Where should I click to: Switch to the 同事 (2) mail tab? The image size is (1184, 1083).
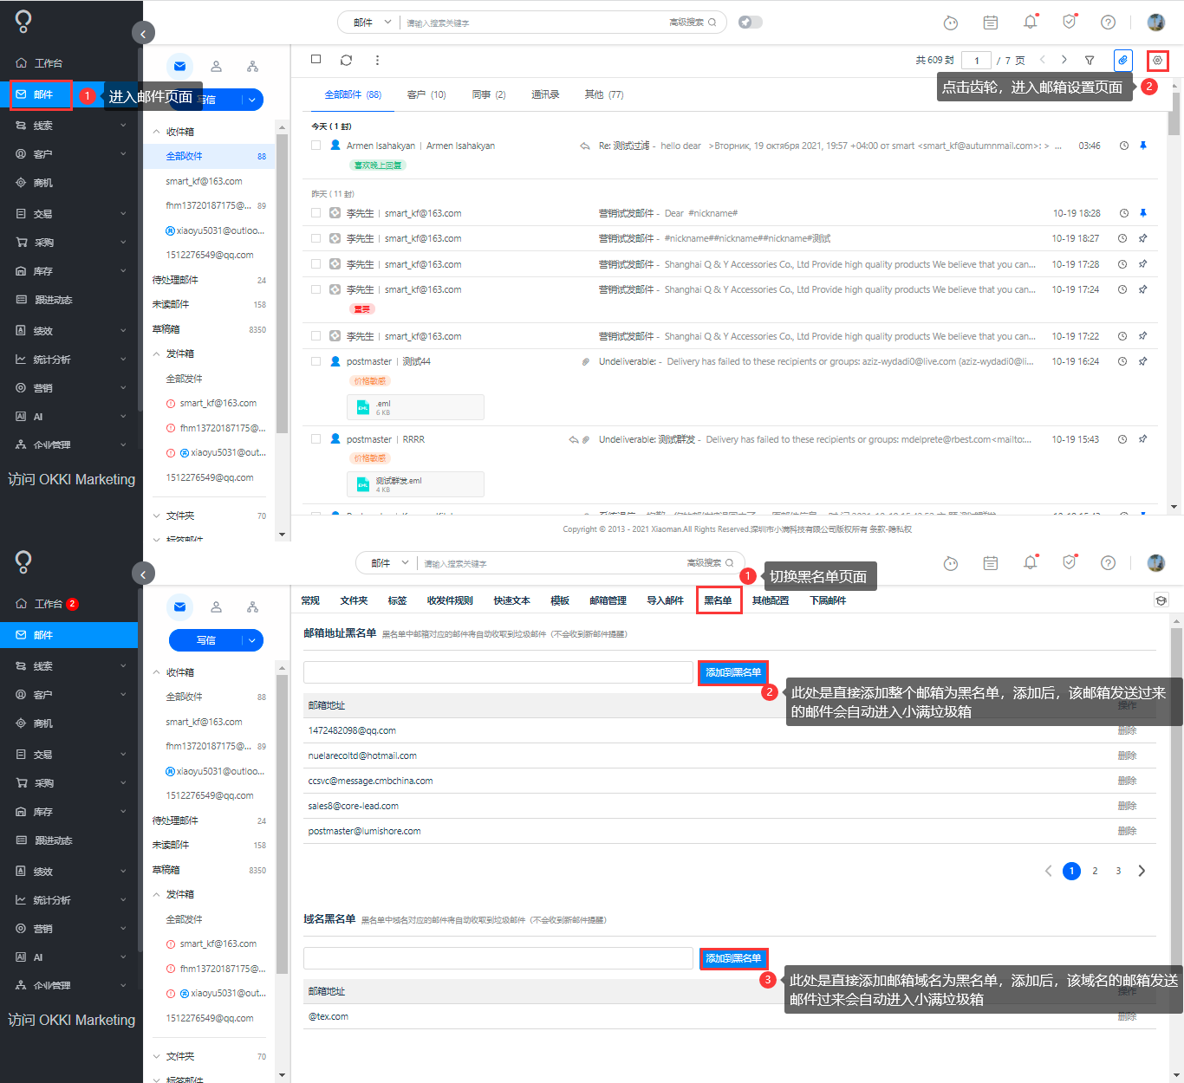(x=489, y=94)
